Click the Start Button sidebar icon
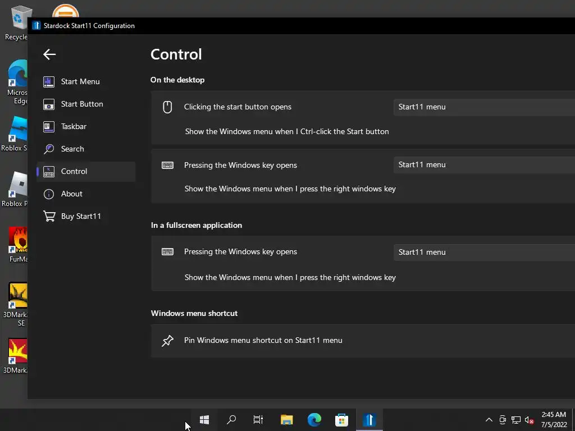This screenshot has height=431, width=575. 49,104
